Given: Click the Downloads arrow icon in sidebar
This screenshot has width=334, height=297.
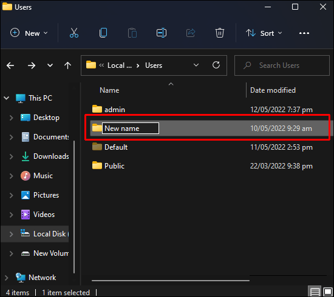Looking at the screenshot, I should click(26, 156).
